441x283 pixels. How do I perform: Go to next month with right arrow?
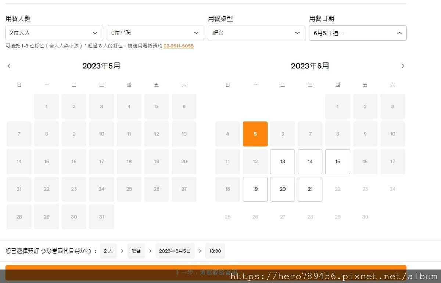[x=402, y=66]
